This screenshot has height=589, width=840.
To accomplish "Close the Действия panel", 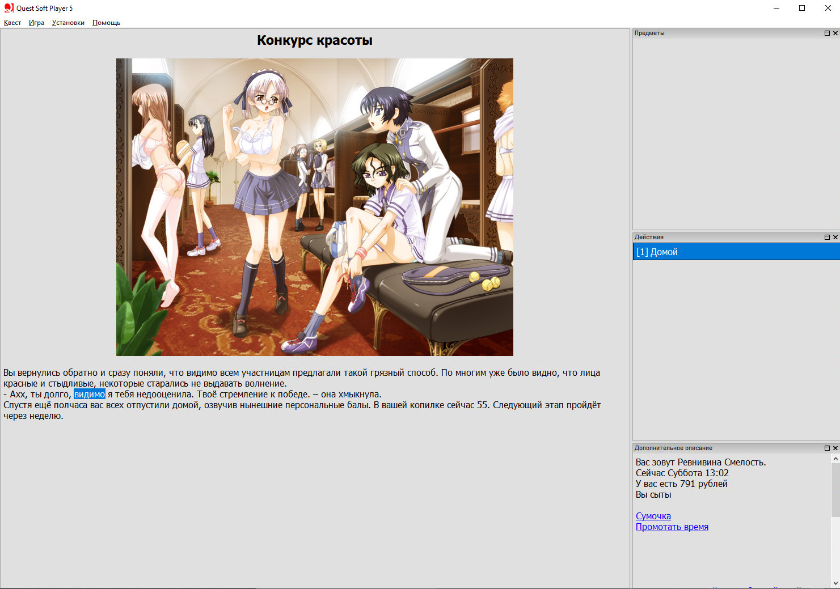I will (x=835, y=237).
